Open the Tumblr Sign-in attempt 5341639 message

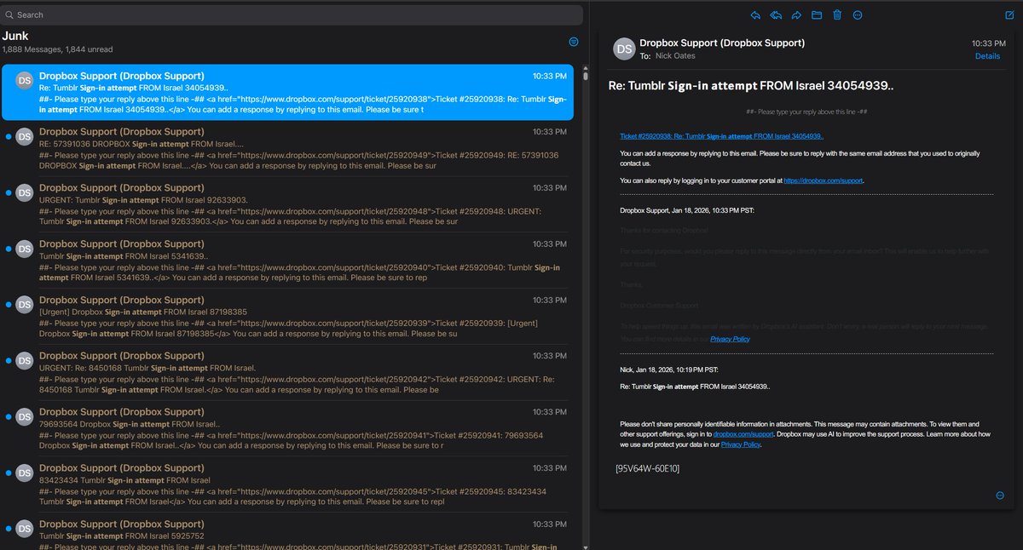287,261
